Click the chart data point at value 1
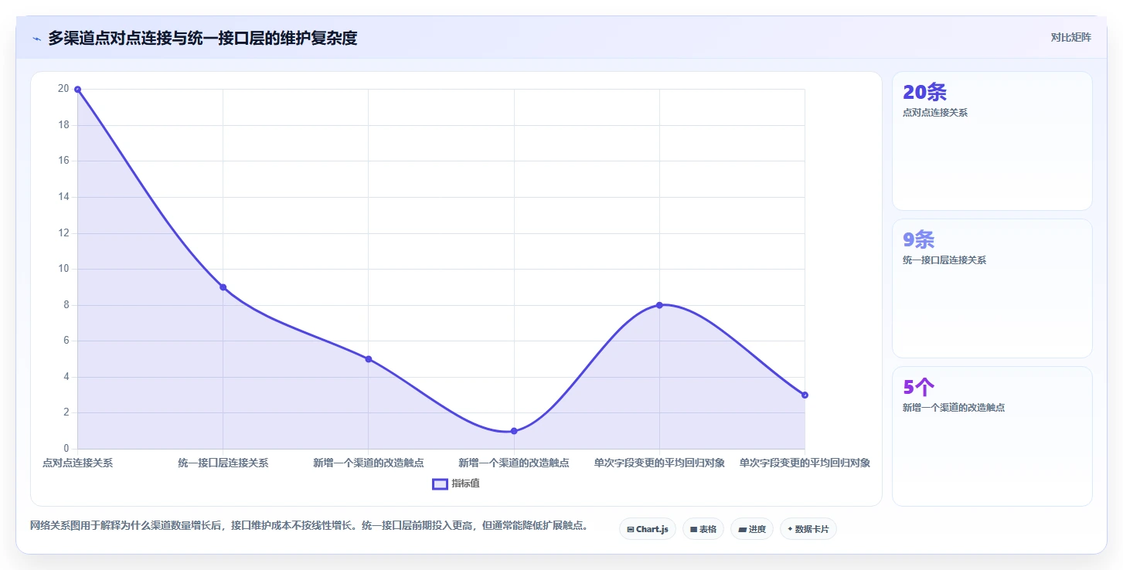The image size is (1123, 570). point(514,431)
